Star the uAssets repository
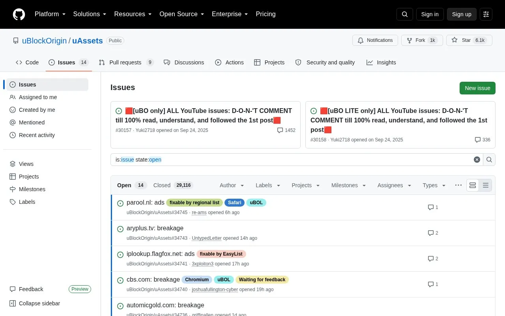The image size is (505, 316). pyautogui.click(x=469, y=40)
